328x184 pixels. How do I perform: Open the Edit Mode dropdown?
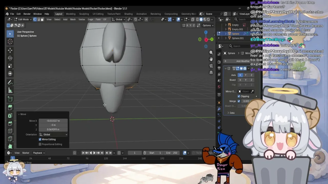[23, 19]
